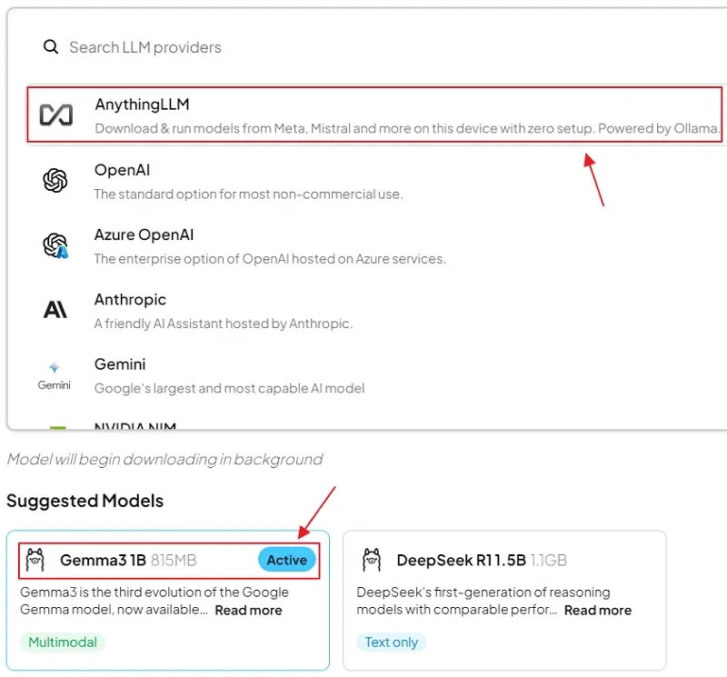The width and height of the screenshot is (727, 677).
Task: Click the Gemma3 llama icon
Action: click(35, 560)
